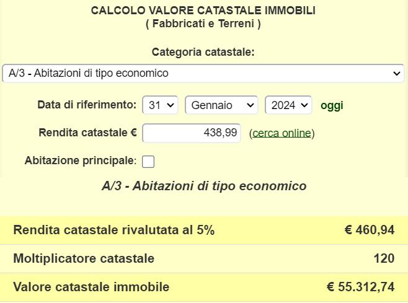Click the italic "A/3 - Abitazioni di tipo economico" heading
Image resolution: width=408 pixels, height=303 pixels.
click(204, 186)
